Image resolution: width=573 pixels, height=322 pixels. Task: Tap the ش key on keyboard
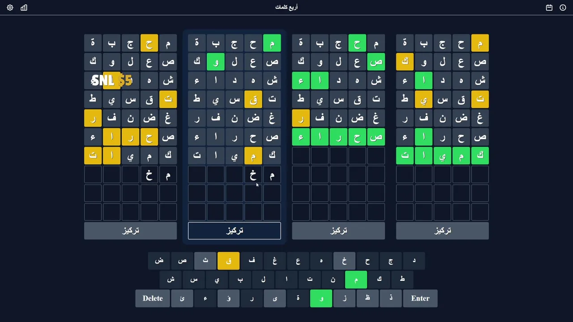pyautogui.click(x=171, y=280)
